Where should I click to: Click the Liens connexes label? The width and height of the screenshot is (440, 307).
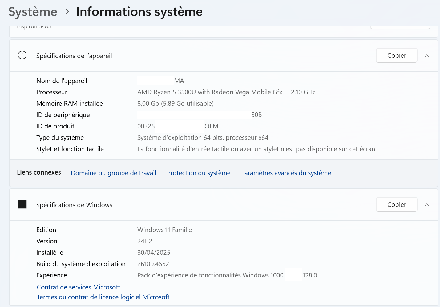[39, 172]
